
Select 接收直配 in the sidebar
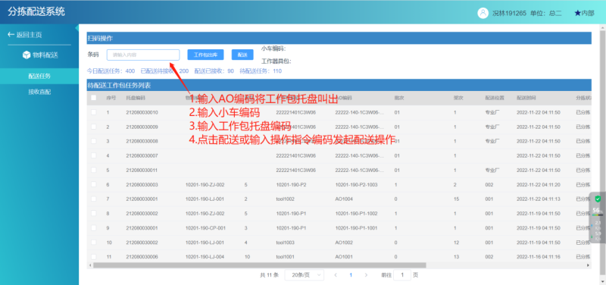point(39,92)
